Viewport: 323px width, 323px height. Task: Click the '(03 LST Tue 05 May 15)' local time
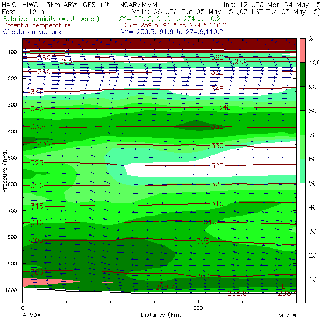tap(279, 12)
